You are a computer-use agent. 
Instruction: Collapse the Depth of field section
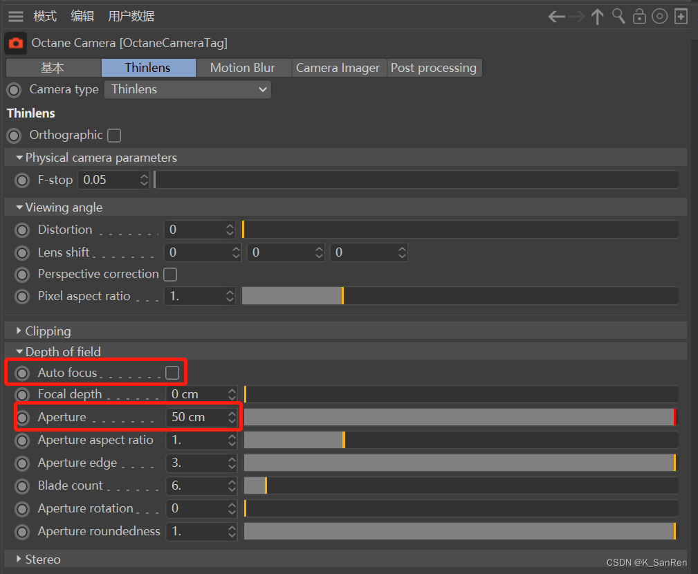pyautogui.click(x=19, y=351)
